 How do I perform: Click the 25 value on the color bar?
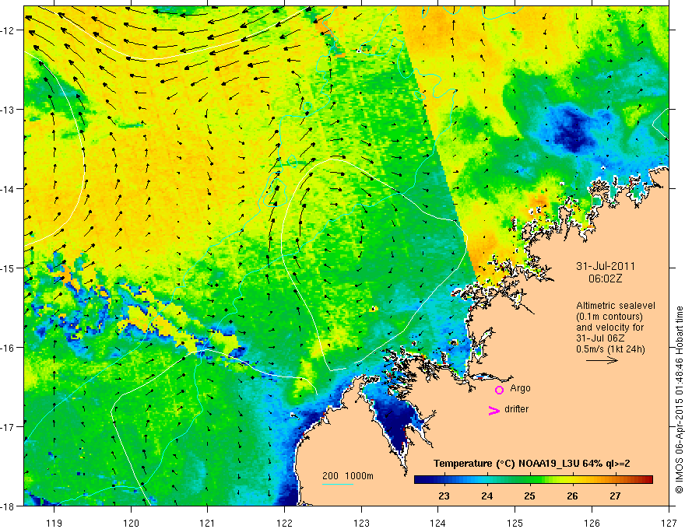click(x=529, y=496)
